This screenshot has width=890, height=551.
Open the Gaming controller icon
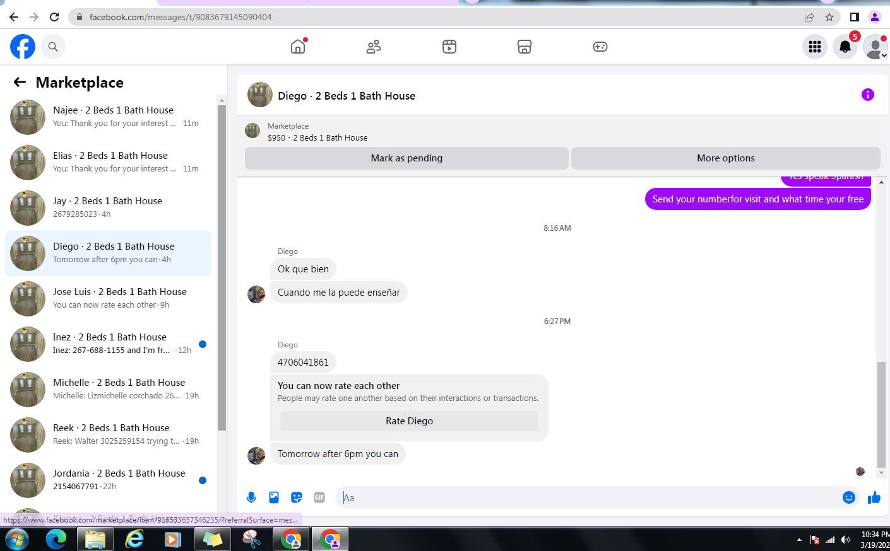point(600,47)
